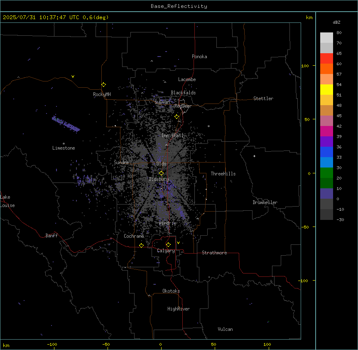Click the Calgary city label
Image resolution: width=358 pixels, height=350 pixels.
coord(166,251)
